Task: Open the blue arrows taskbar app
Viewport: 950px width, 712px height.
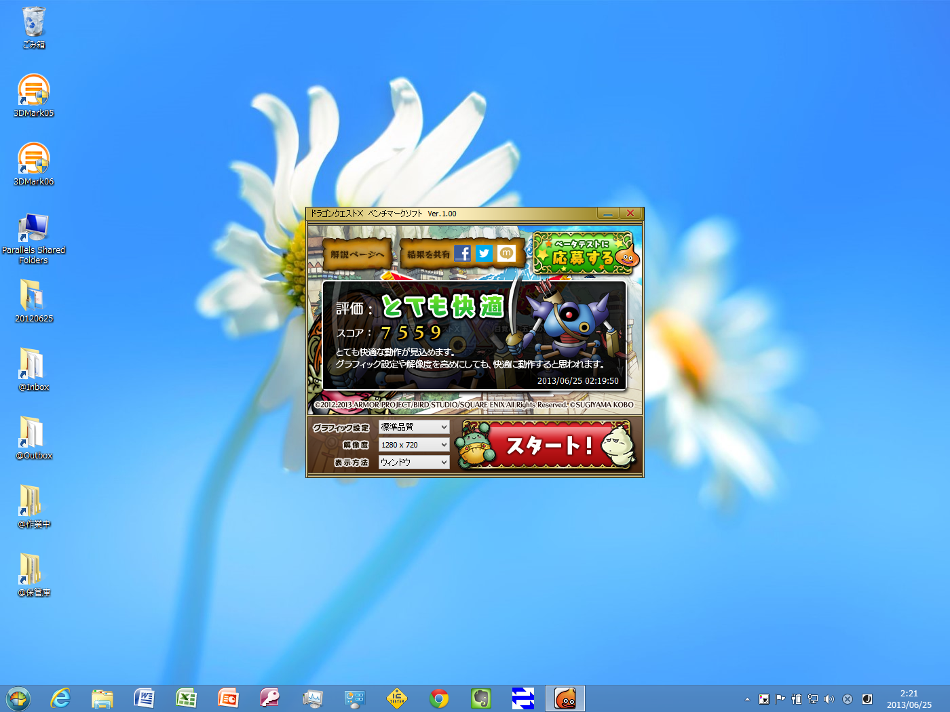Action: point(523,698)
